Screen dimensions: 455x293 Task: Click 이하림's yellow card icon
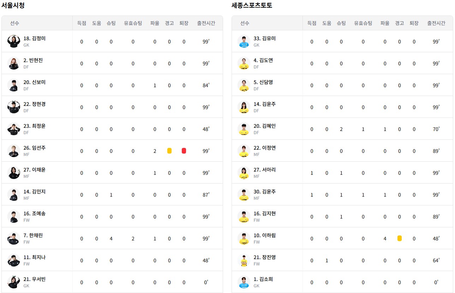400,238
